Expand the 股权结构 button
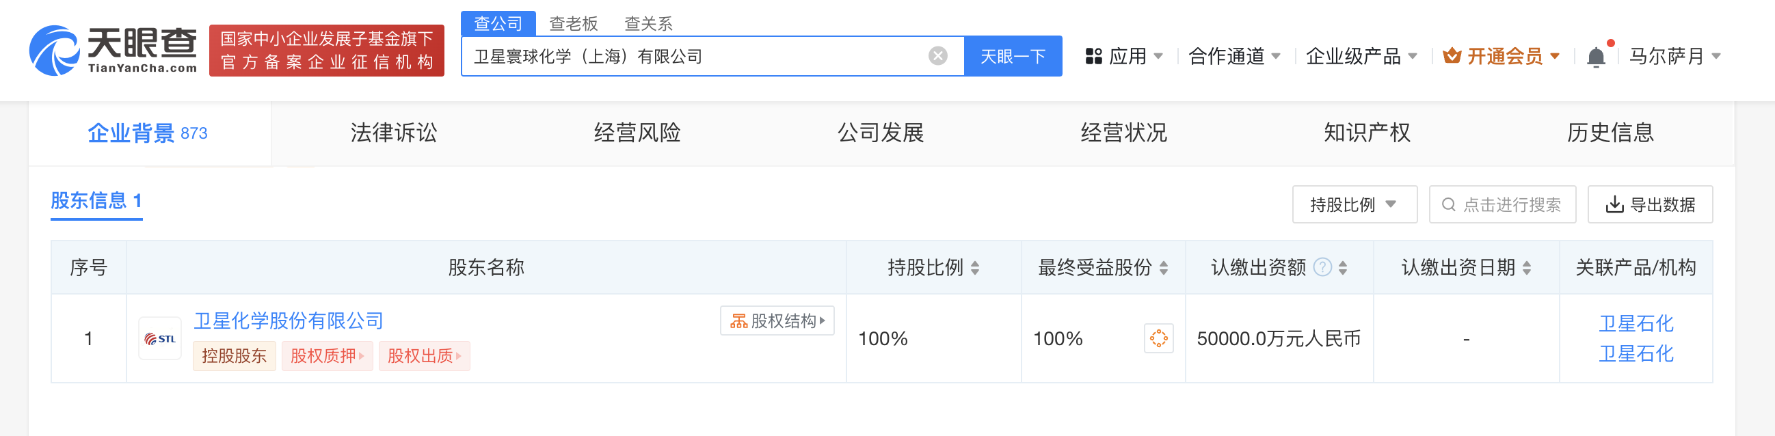 777,321
